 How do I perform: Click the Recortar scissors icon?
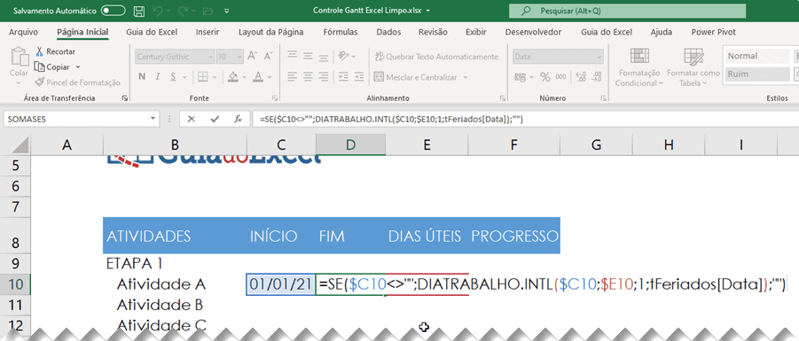coord(39,51)
